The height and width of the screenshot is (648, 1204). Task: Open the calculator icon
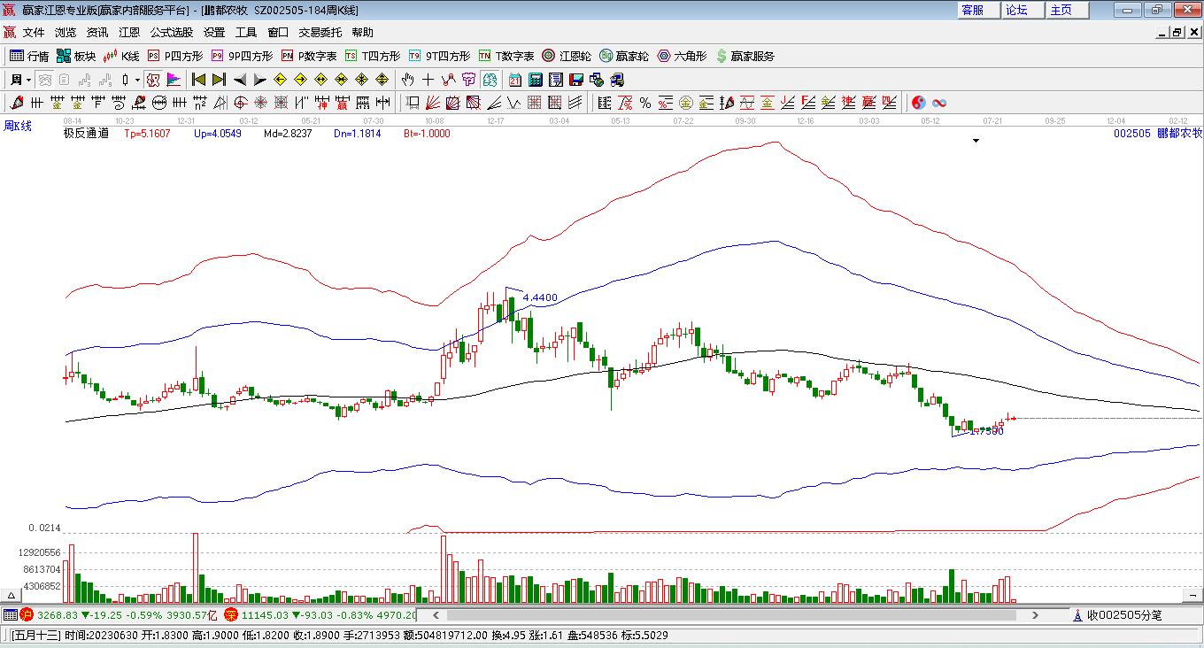(x=535, y=80)
